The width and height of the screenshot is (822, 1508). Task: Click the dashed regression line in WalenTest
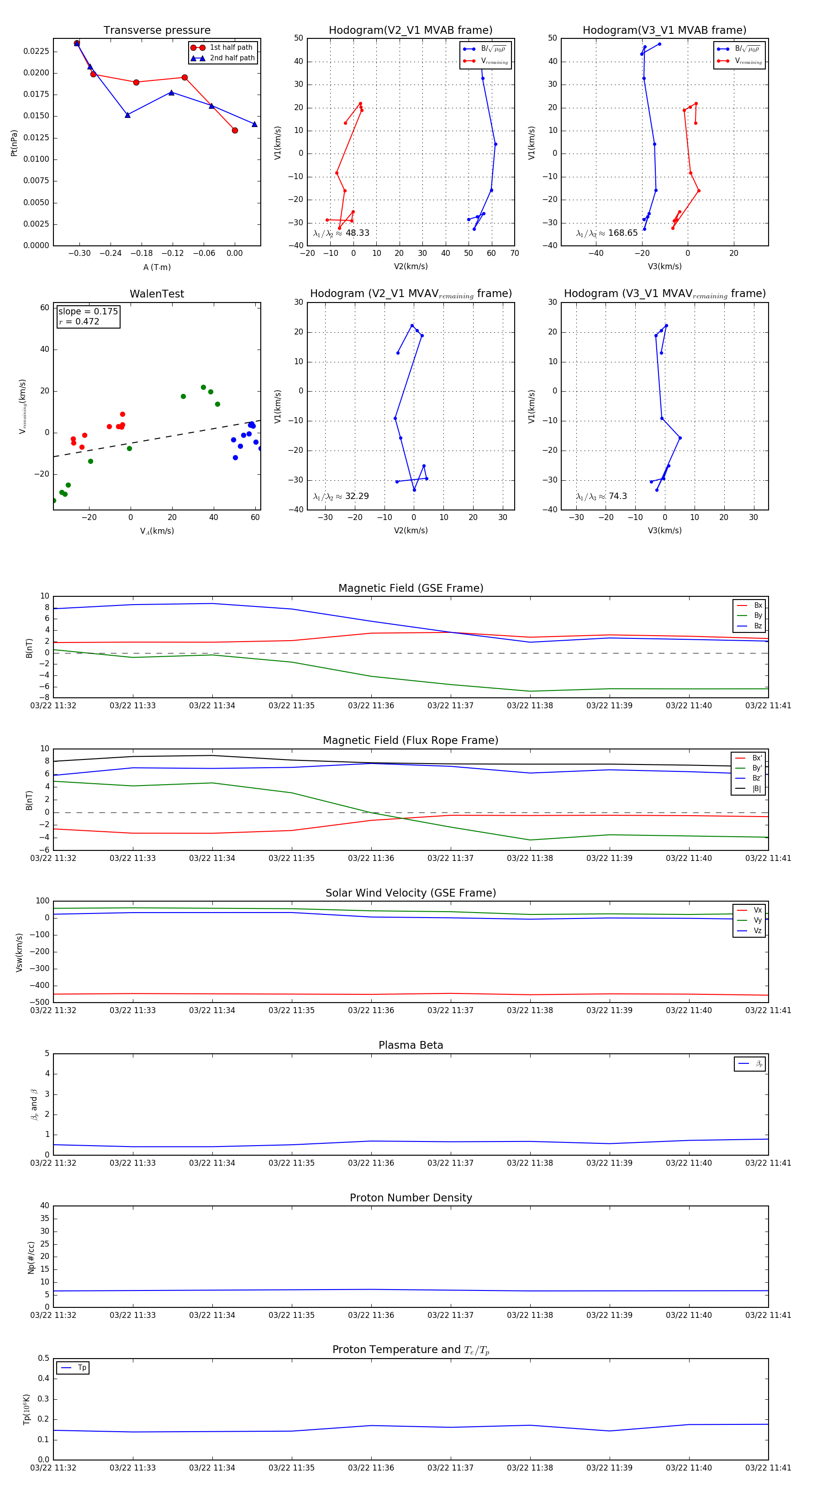click(157, 439)
